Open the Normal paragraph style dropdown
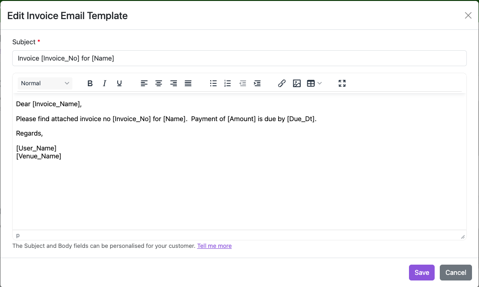 tap(45, 83)
